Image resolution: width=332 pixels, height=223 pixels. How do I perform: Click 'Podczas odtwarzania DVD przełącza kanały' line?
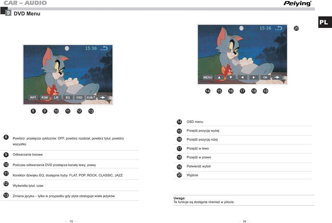54,165
